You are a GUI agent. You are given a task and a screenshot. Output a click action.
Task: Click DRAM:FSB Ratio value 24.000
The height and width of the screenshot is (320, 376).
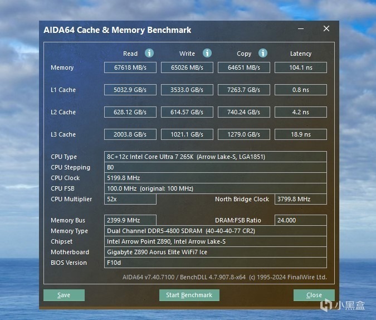[x=301, y=220]
